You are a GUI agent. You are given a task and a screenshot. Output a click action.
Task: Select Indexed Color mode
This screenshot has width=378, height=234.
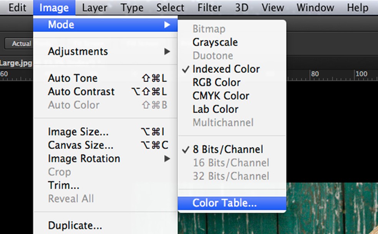(x=226, y=69)
